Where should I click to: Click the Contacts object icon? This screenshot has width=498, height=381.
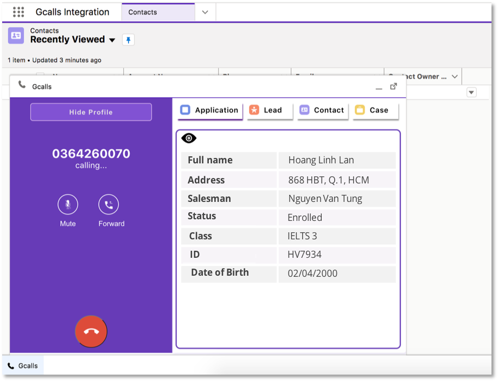(x=16, y=36)
